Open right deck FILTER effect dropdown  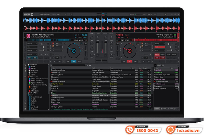[164, 47]
